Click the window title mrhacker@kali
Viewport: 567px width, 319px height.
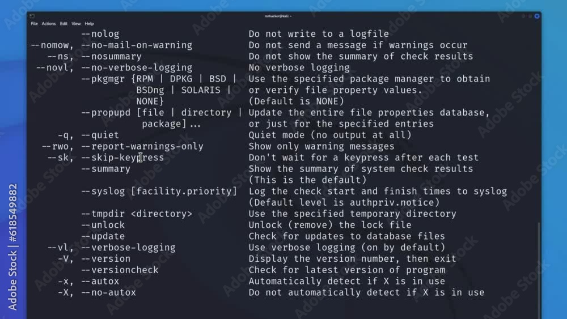278,16
